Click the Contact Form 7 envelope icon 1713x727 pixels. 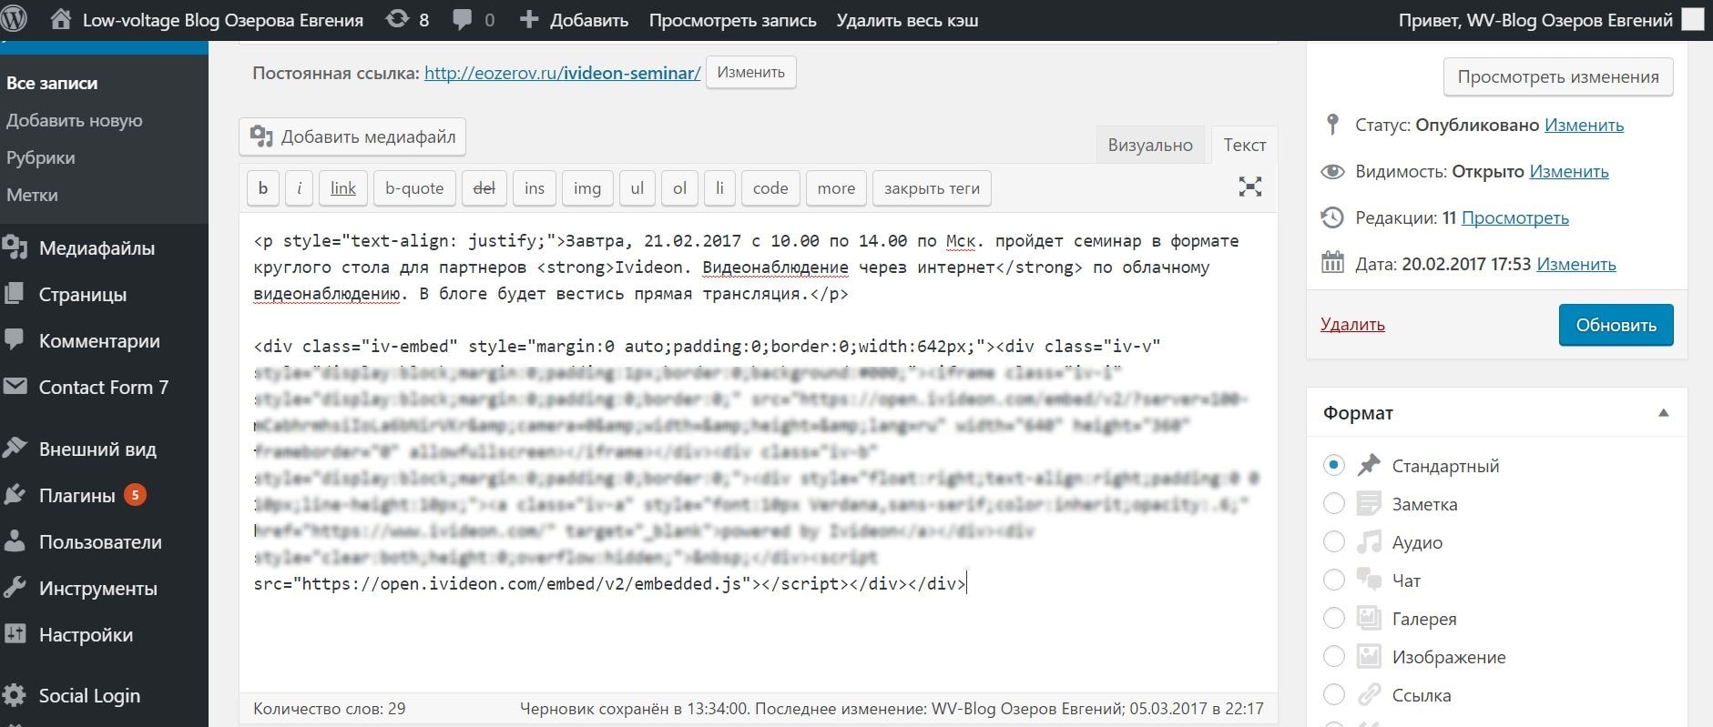pyautogui.click(x=14, y=387)
